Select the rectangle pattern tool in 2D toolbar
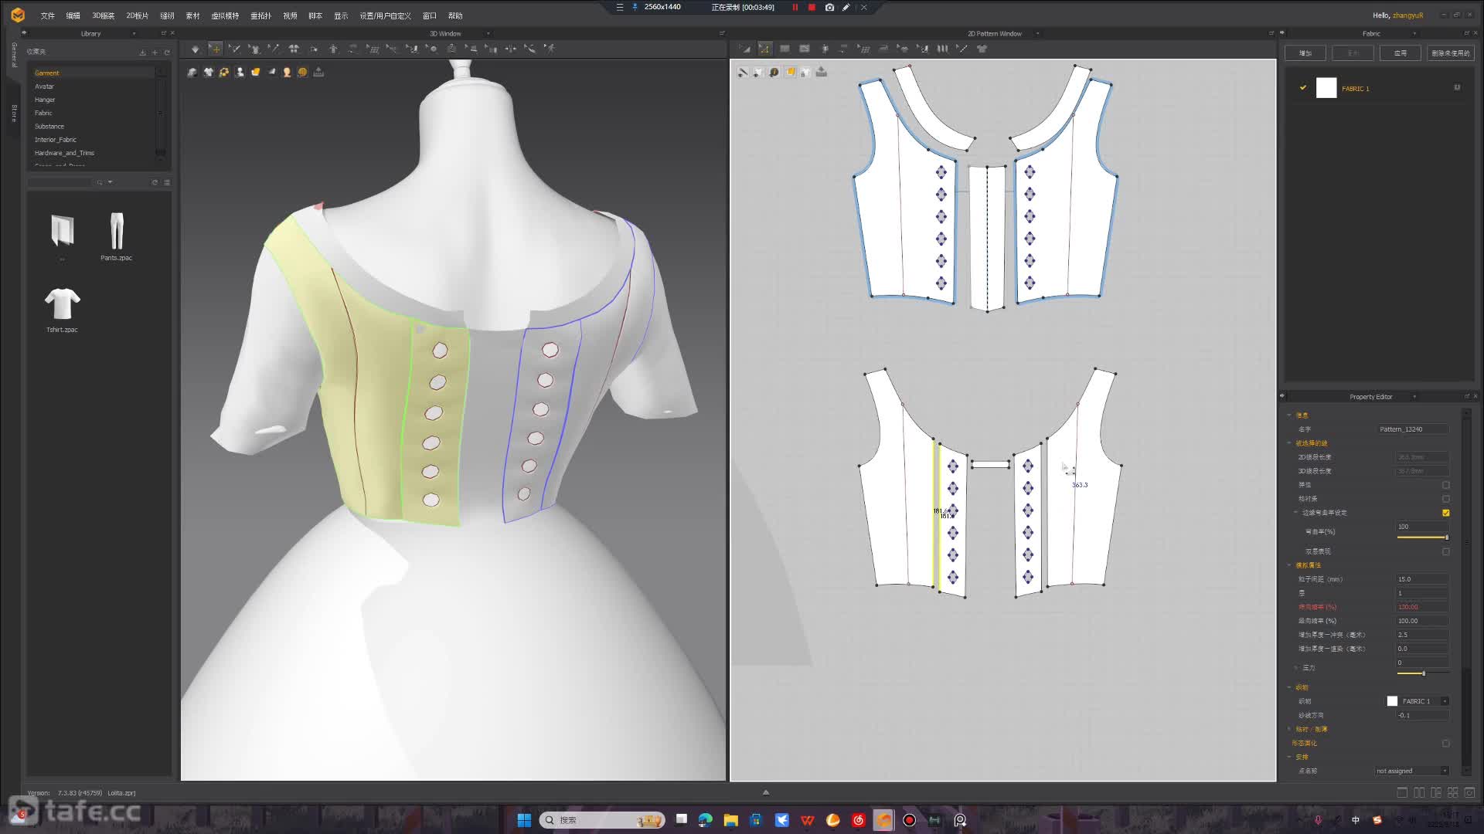 pyautogui.click(x=785, y=49)
